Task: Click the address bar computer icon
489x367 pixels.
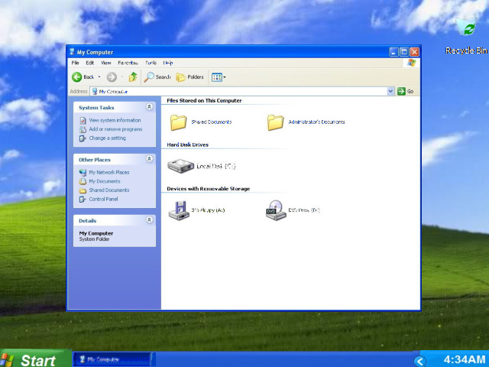Action: [x=95, y=91]
